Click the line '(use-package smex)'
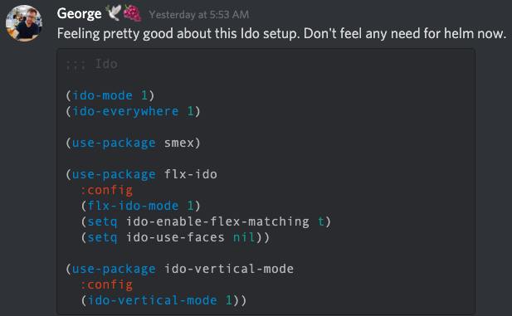 pyautogui.click(x=133, y=143)
